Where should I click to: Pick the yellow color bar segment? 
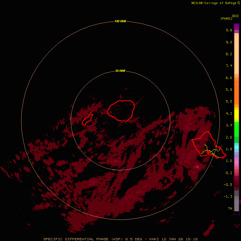236,115
